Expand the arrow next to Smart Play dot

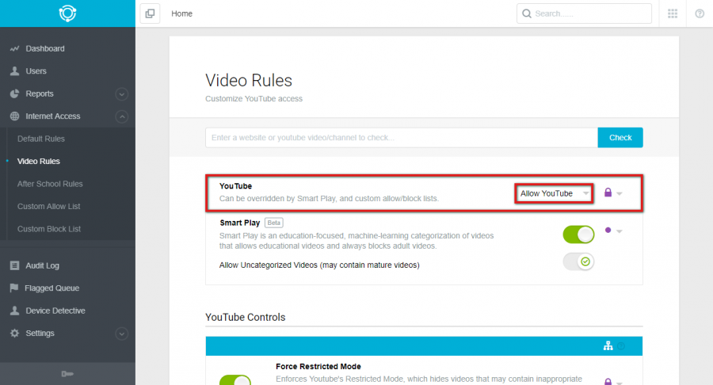pyautogui.click(x=620, y=231)
